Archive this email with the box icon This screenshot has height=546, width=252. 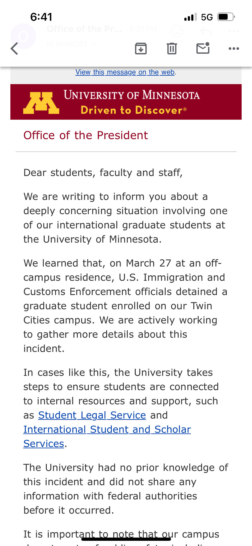click(141, 49)
